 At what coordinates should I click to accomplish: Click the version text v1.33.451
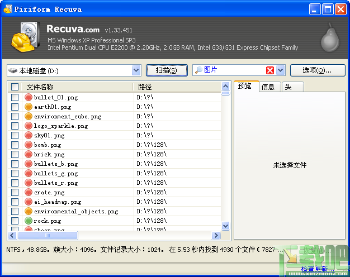[x=119, y=30]
